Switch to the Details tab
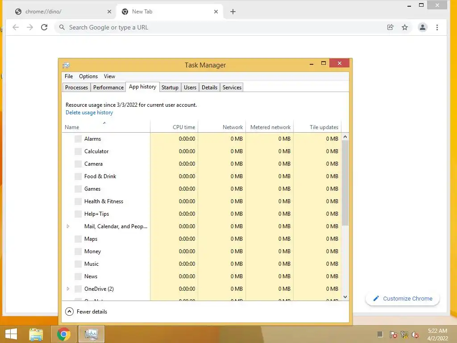This screenshot has width=457, height=343. point(210,88)
